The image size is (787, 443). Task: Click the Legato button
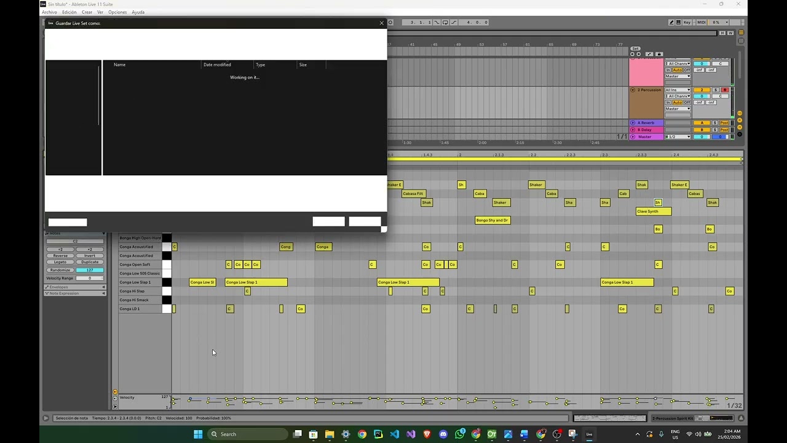[x=60, y=262]
